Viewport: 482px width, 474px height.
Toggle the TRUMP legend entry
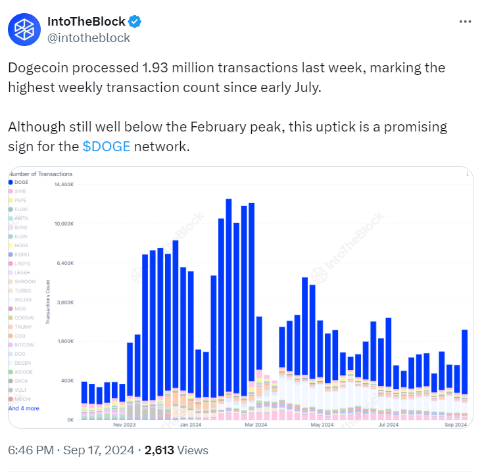click(x=22, y=326)
